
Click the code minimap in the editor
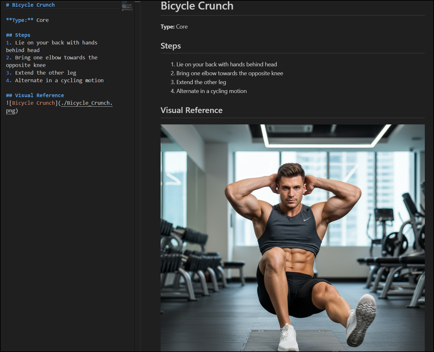127,6
